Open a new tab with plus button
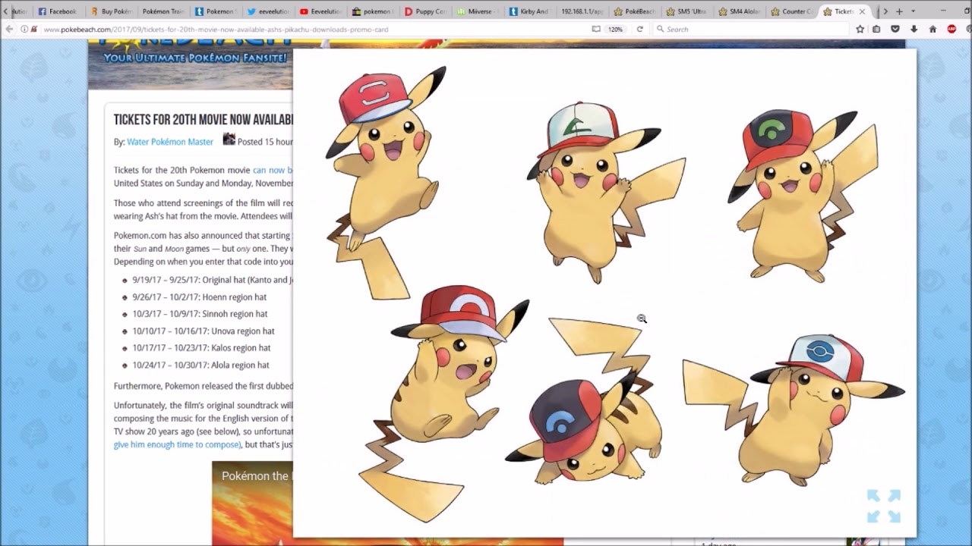Image resolution: width=972 pixels, height=546 pixels. pos(899,11)
